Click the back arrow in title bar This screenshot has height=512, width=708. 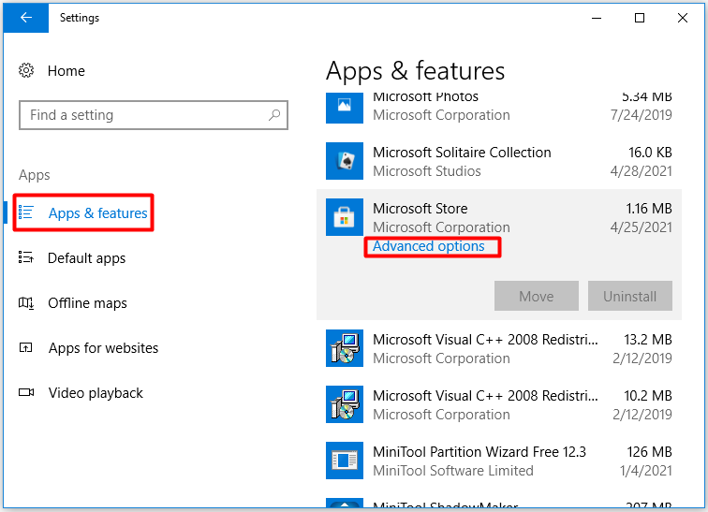25,18
